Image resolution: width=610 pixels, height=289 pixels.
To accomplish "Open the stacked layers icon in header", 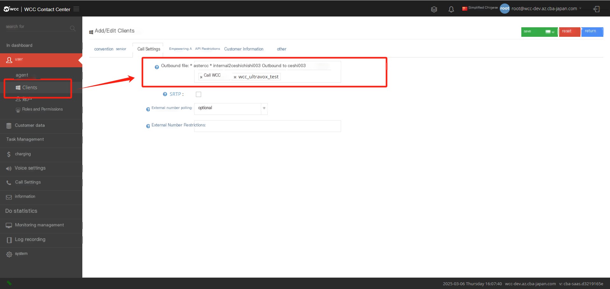I will [434, 9].
